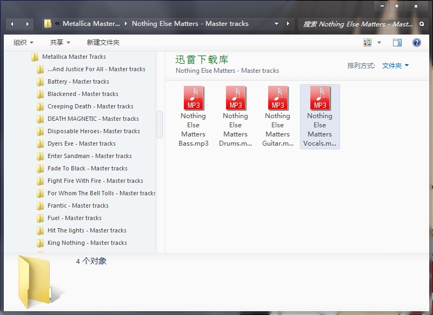Open the 组织 (Organize) menu
Viewport: 433px width, 315px height.
click(23, 43)
